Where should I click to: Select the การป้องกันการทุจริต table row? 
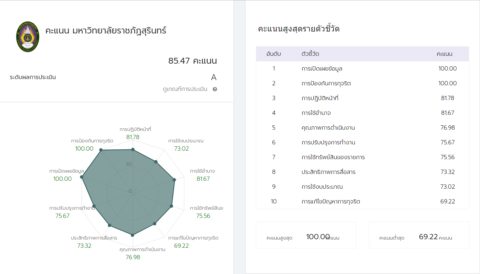click(363, 83)
